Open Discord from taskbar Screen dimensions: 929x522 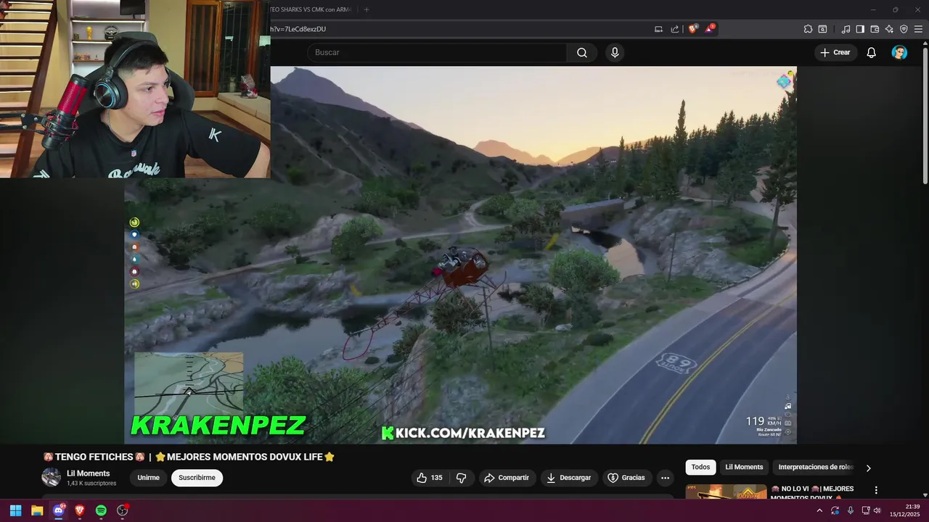click(59, 510)
